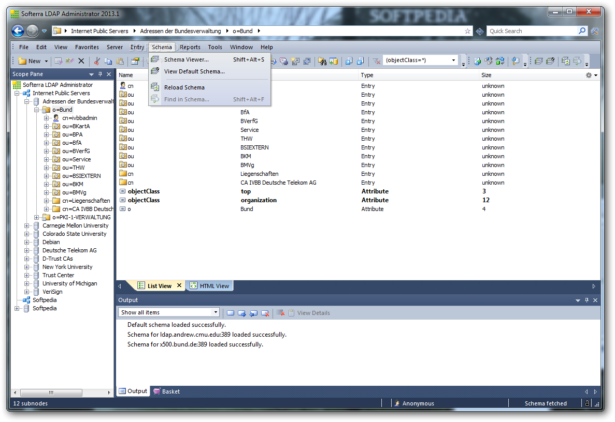
Task: Open the Output panel options arrow
Action: 578,300
